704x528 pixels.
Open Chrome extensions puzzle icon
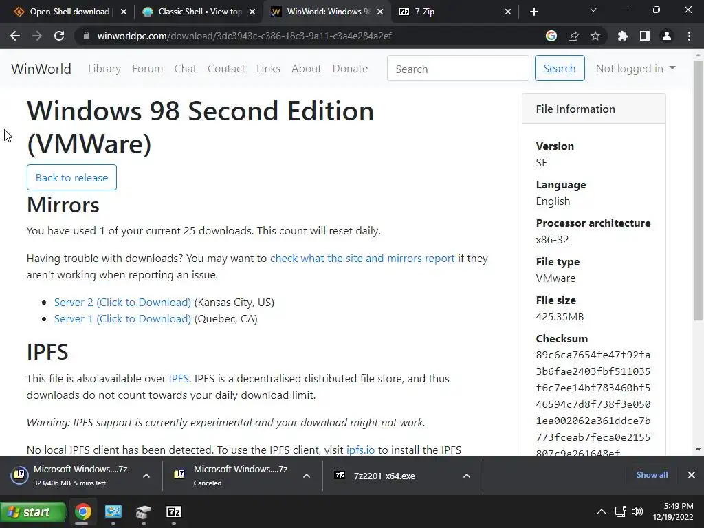[623, 36]
